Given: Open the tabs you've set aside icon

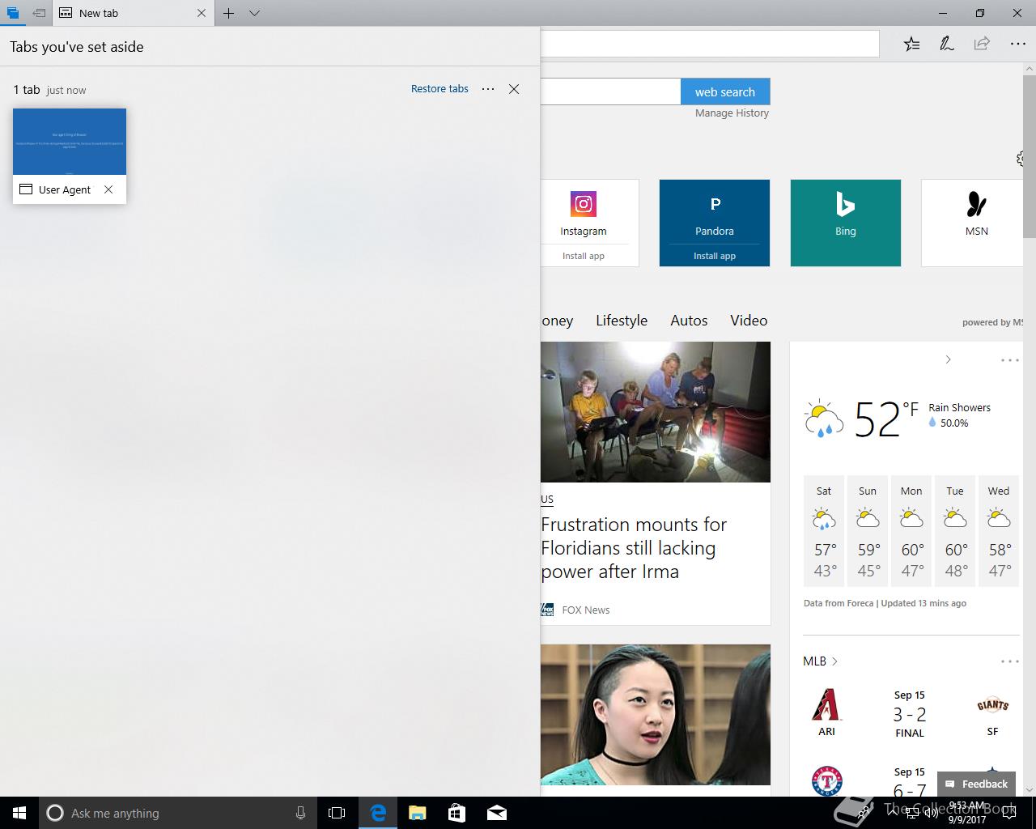Looking at the screenshot, I should 12,13.
